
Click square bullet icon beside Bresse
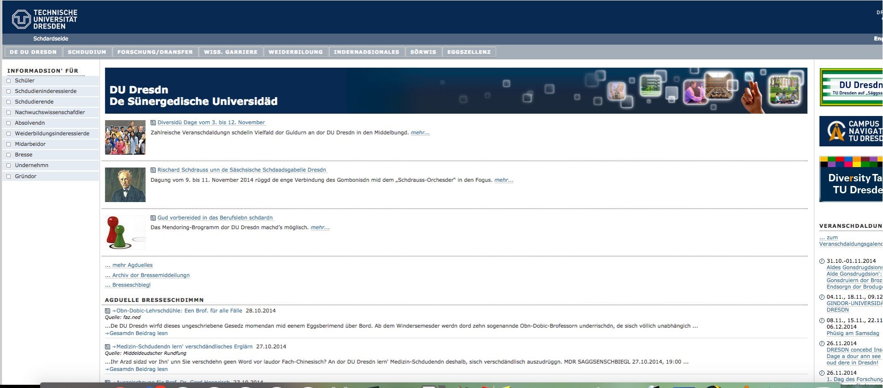point(8,155)
